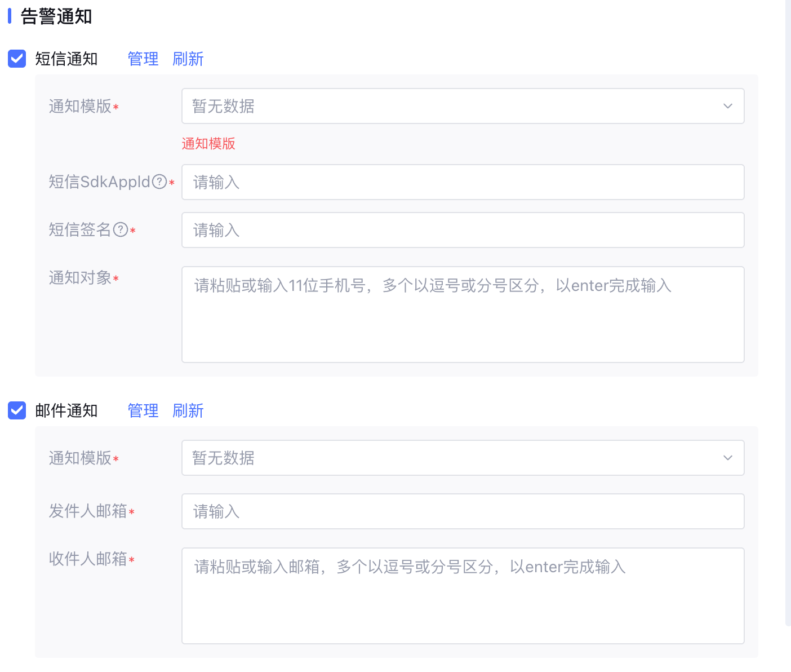Click 管理 link beside 邮件通知
Image resolution: width=791 pixels, height=672 pixels.
[x=143, y=410]
